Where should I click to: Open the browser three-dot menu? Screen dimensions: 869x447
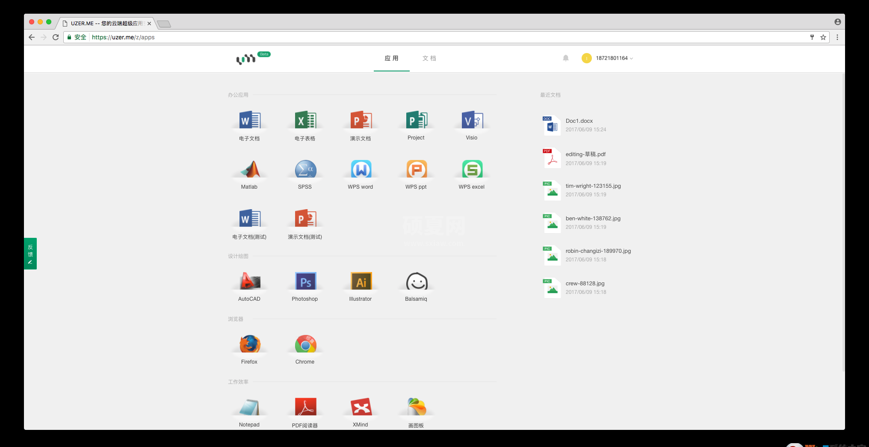point(837,37)
